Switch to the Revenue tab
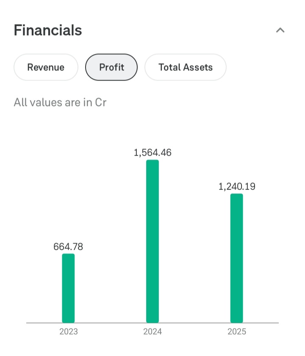Viewport: 305px width, 356px height. point(46,67)
